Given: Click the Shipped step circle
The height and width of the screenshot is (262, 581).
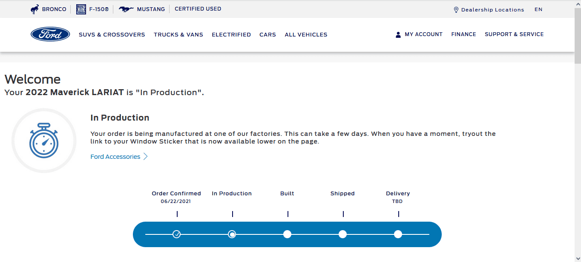Looking at the screenshot, I should pos(343,234).
